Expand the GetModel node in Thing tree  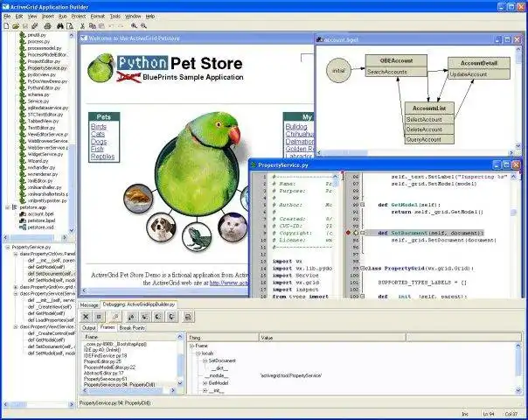pos(205,383)
